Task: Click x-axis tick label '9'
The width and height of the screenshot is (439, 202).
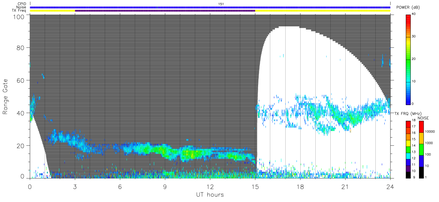Action: pos(165,187)
